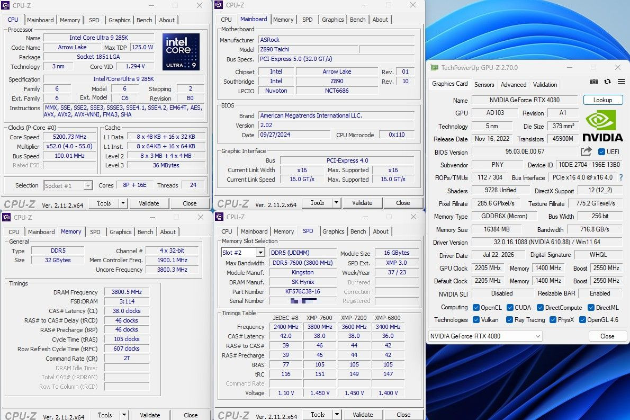Toggle the PhysX checkbox
The width and height of the screenshot is (630, 420).
553,319
